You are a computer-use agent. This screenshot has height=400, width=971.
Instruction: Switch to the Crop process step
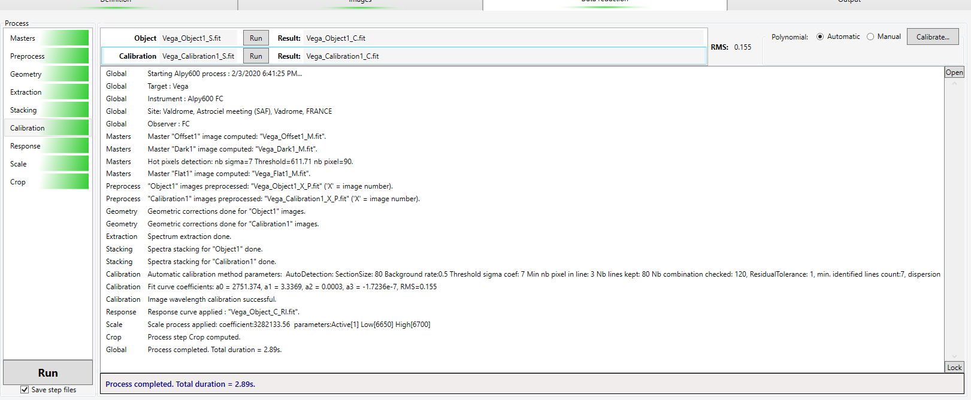point(47,182)
